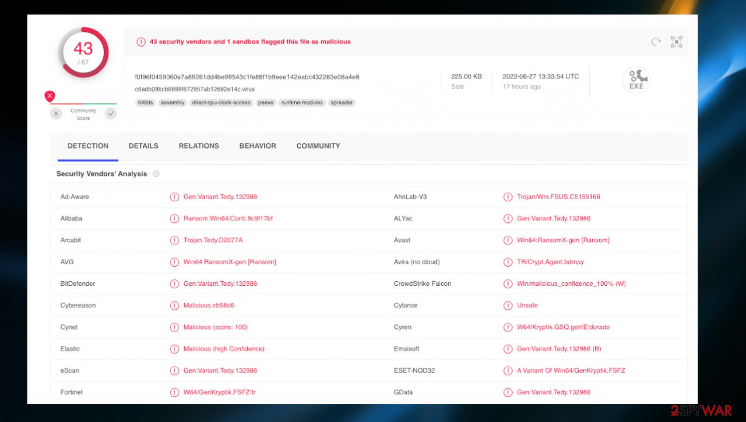
Task: Click the 64bits tag
Action: pyautogui.click(x=145, y=103)
